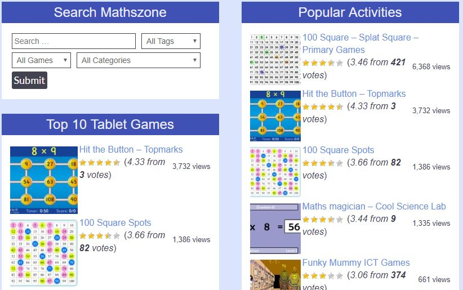The width and height of the screenshot is (463, 290).
Task: Click the Hit the Button thumbnail in Top 10 Tablet Games
Action: [x=44, y=180]
